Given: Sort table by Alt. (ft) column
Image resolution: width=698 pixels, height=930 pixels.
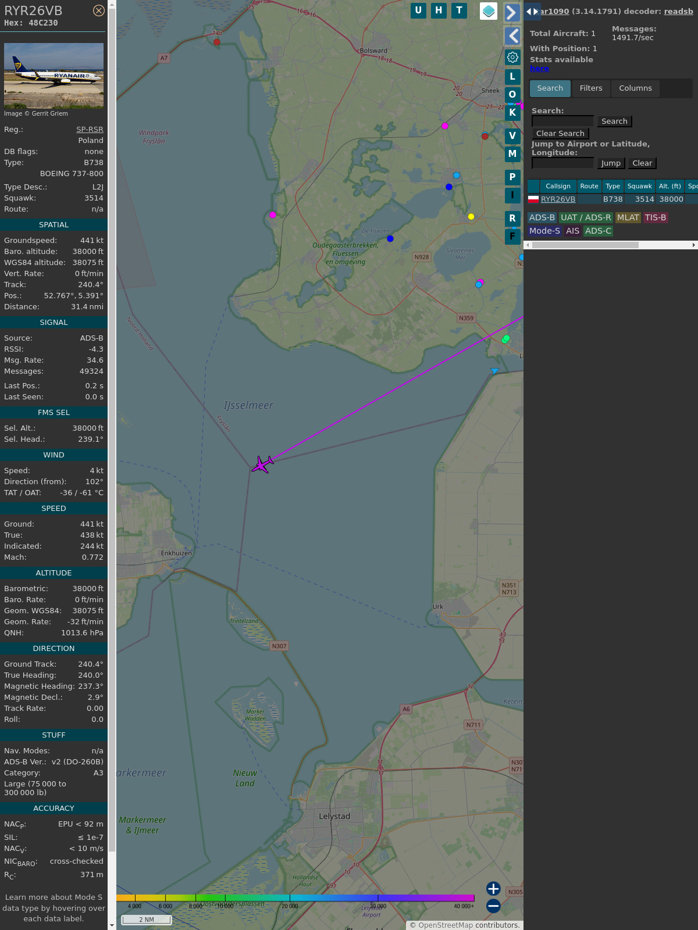Looking at the screenshot, I should 669,186.
